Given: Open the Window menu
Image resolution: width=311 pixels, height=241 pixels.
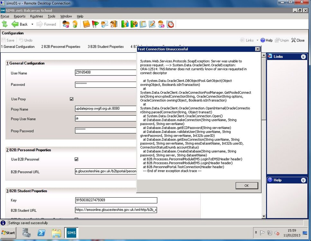Looking at the screenshot, I should 66,16.
